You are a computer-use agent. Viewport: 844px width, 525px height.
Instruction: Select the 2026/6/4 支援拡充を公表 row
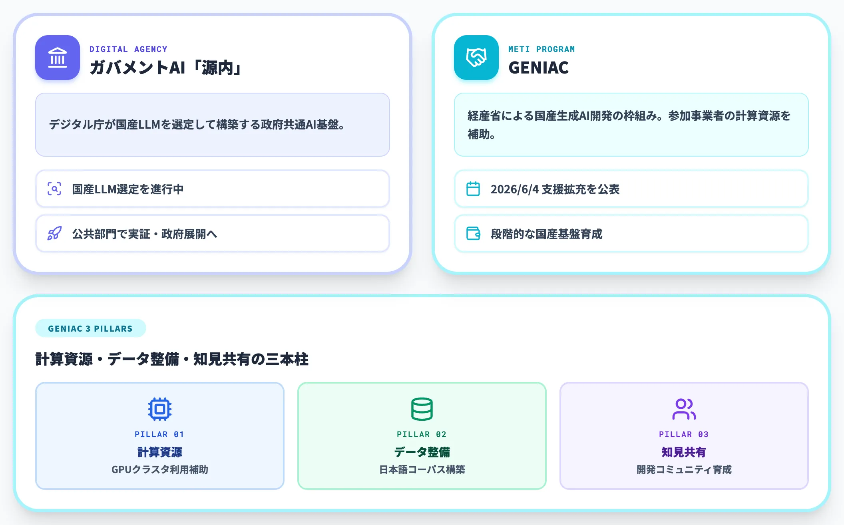[x=631, y=189]
